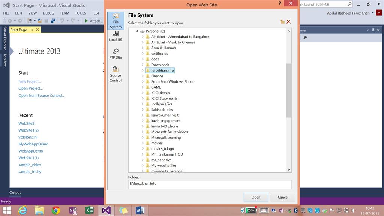Click Open from Source Control... link

pyautogui.click(x=41, y=96)
